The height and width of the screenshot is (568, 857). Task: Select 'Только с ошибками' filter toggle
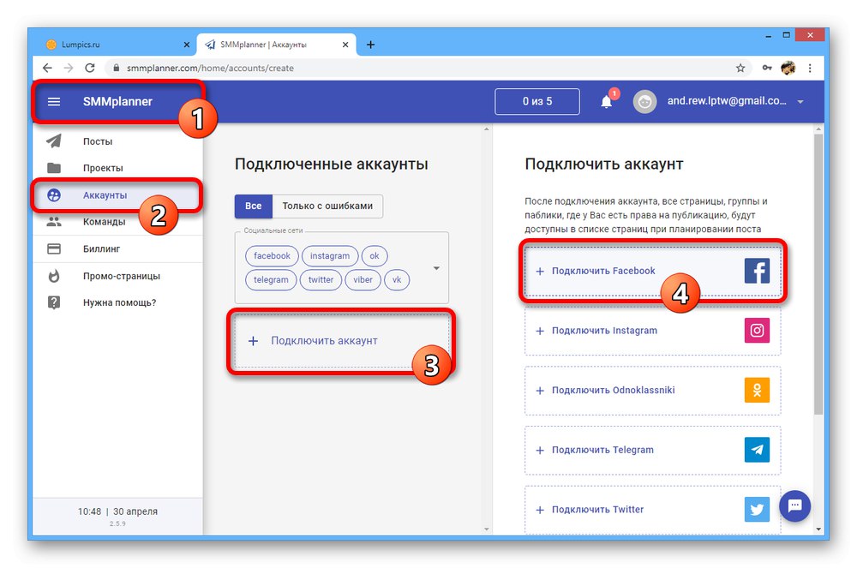pyautogui.click(x=327, y=206)
